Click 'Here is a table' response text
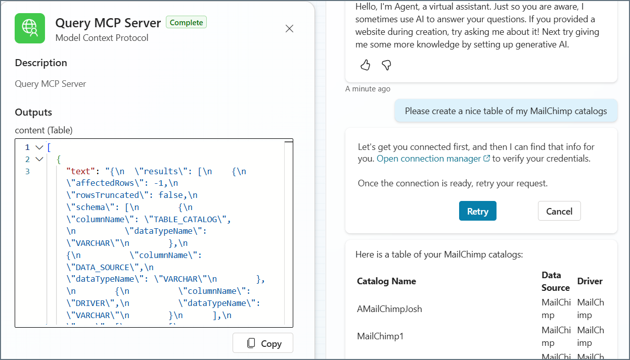630x360 pixels. (x=439, y=254)
